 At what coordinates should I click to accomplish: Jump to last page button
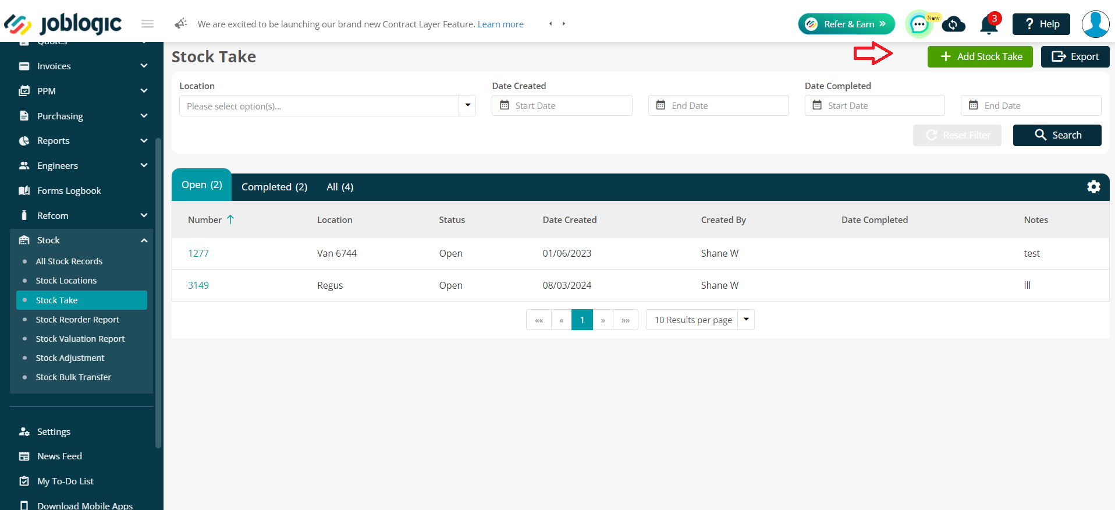pyautogui.click(x=626, y=320)
